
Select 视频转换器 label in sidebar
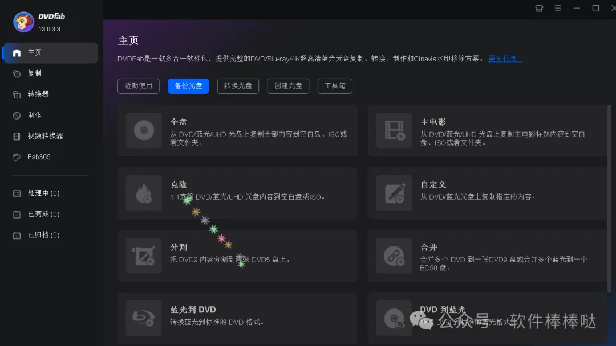coord(45,136)
